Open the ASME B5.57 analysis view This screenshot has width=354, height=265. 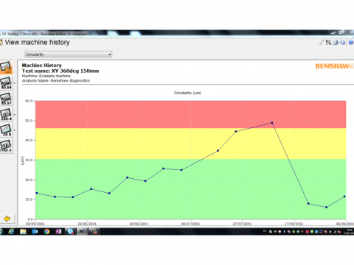[6, 99]
